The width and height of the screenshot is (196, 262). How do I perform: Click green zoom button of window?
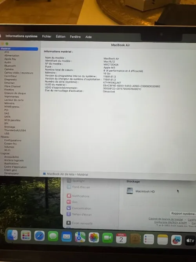[7, 44]
